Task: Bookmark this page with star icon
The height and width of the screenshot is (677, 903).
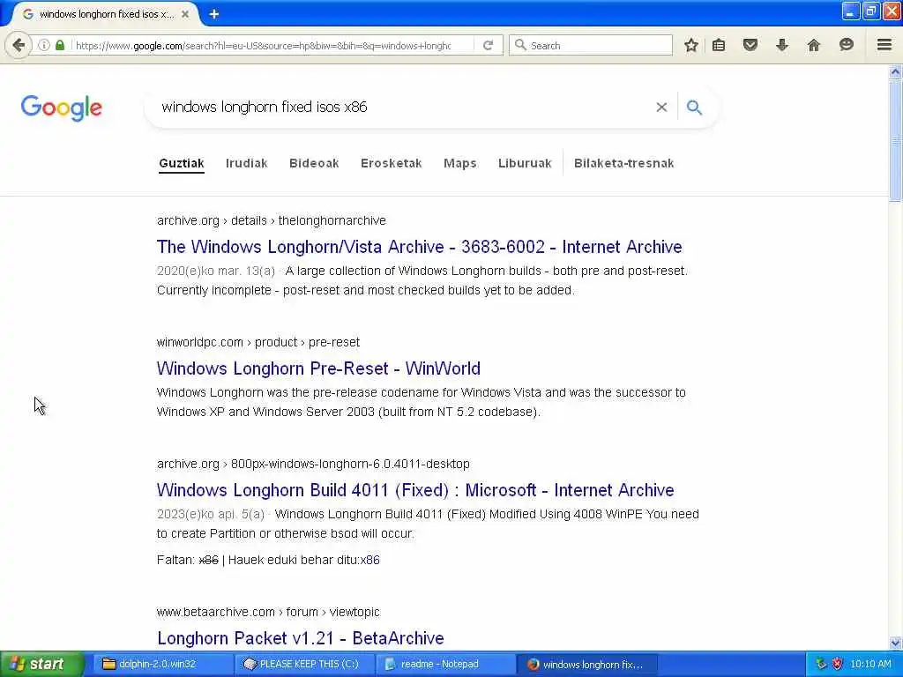Action: click(x=691, y=45)
